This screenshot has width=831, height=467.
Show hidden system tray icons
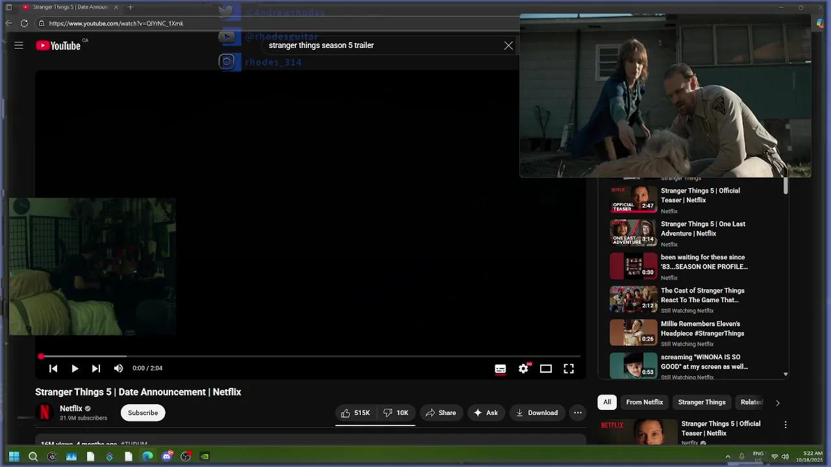[728, 457]
